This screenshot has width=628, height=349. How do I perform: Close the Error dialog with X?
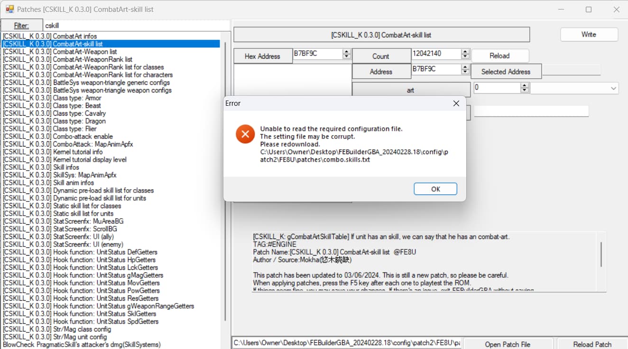(456, 103)
